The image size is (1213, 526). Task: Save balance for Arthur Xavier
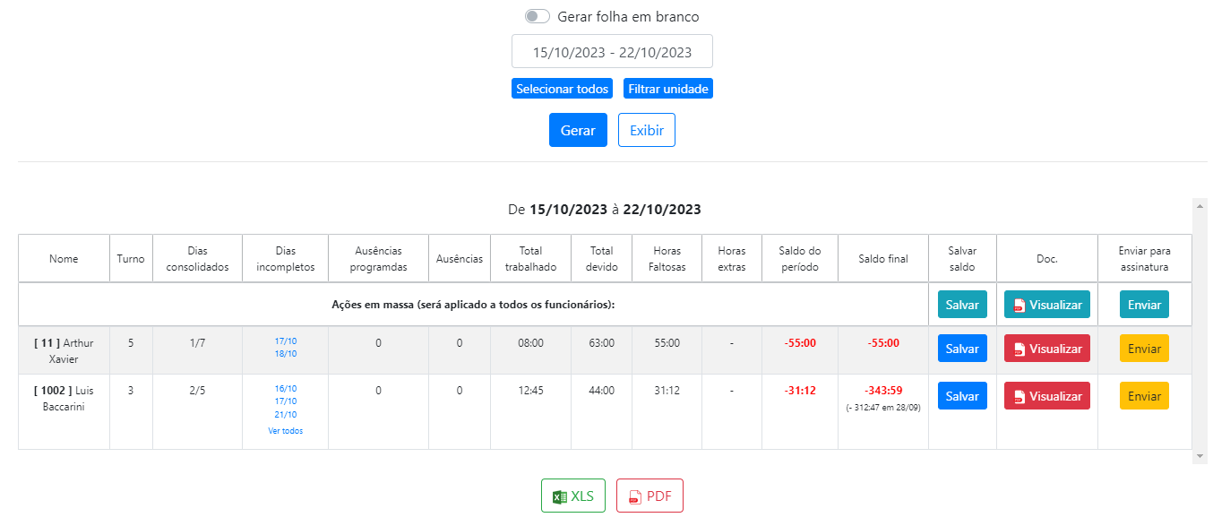click(962, 349)
